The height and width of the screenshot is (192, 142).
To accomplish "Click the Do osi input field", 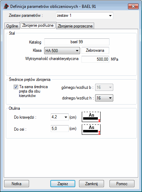I will tap(60, 129).
